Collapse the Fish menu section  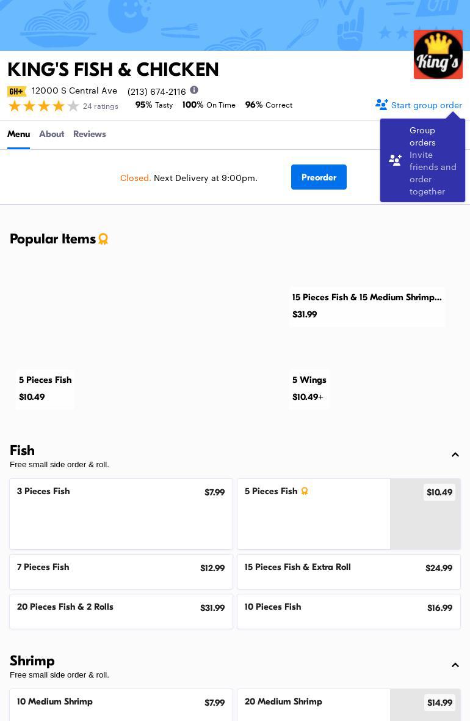(455, 454)
